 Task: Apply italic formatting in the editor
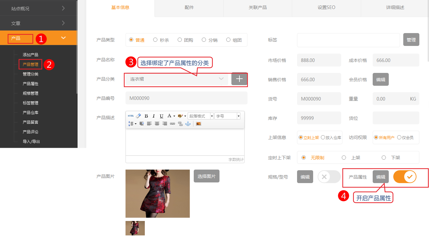click(x=154, y=116)
